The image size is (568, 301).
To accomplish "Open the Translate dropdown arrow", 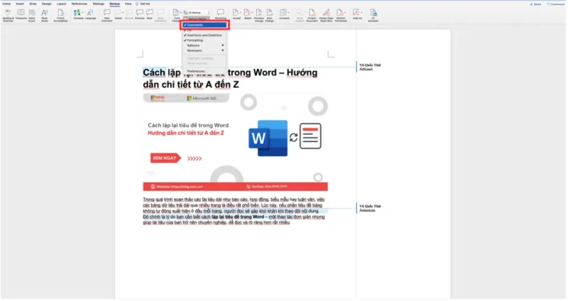I will [x=82, y=13].
